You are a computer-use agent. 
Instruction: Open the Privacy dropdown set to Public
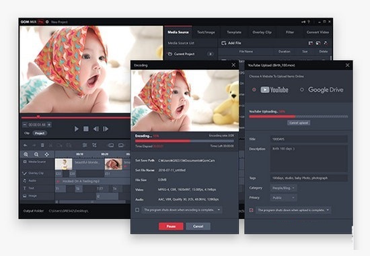click(283, 197)
